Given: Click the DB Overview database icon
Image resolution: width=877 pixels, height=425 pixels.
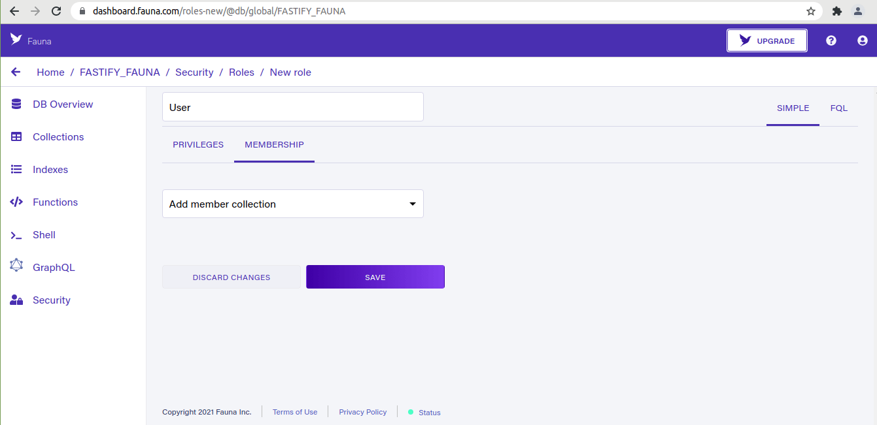Looking at the screenshot, I should [x=16, y=104].
